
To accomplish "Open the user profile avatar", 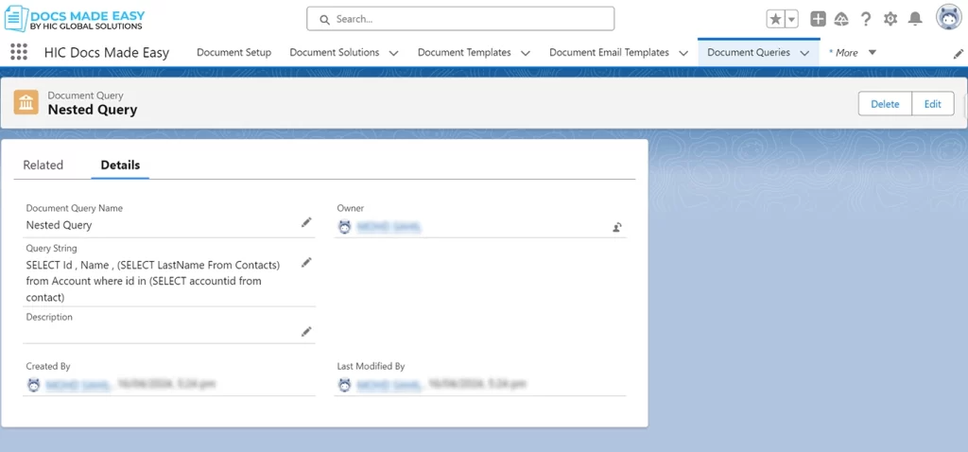I will pyautogui.click(x=949, y=17).
